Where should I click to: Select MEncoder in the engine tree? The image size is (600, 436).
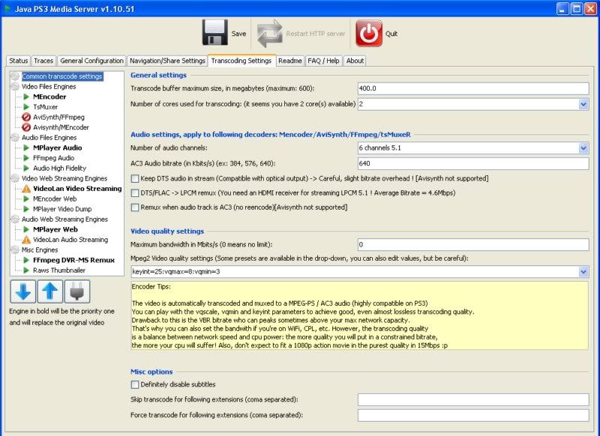pos(49,97)
